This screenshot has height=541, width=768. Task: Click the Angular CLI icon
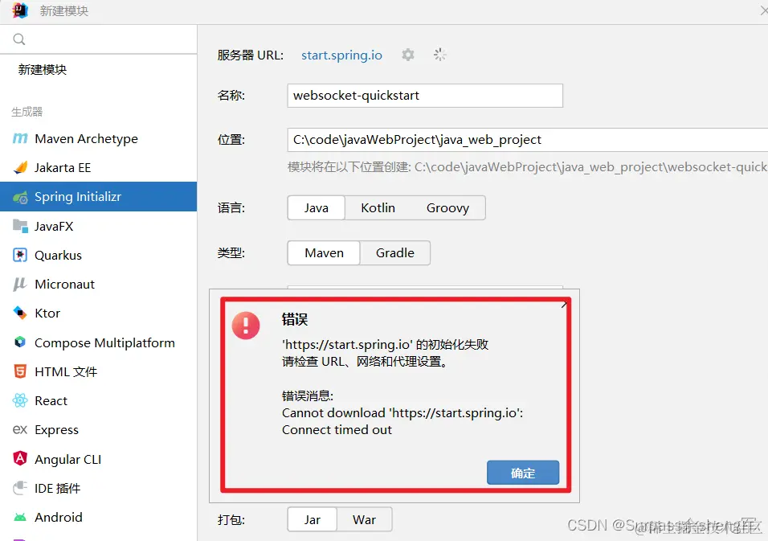[20, 459]
